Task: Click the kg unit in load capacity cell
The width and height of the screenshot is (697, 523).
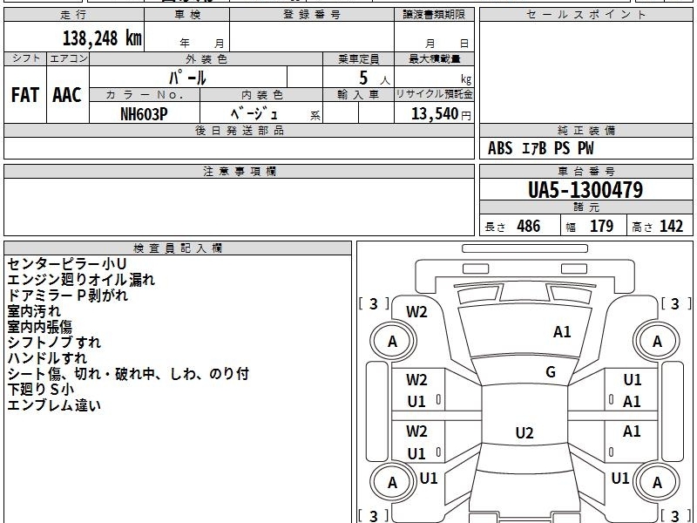Action: click(466, 79)
